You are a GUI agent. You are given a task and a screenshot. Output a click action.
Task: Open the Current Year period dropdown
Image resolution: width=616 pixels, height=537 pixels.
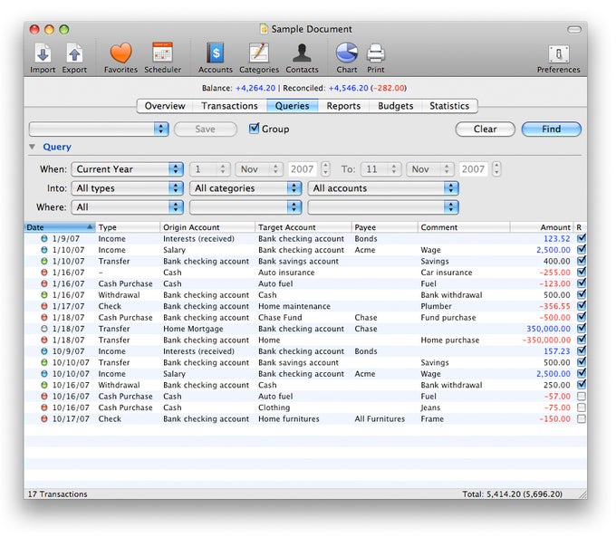tap(126, 169)
